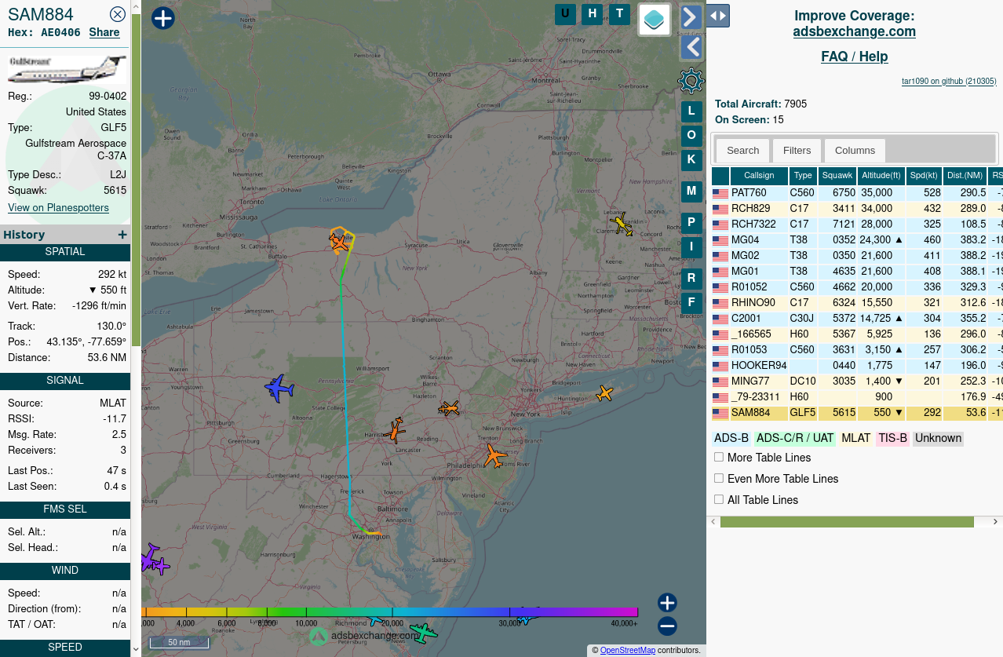Switch to the Search tab

point(742,151)
